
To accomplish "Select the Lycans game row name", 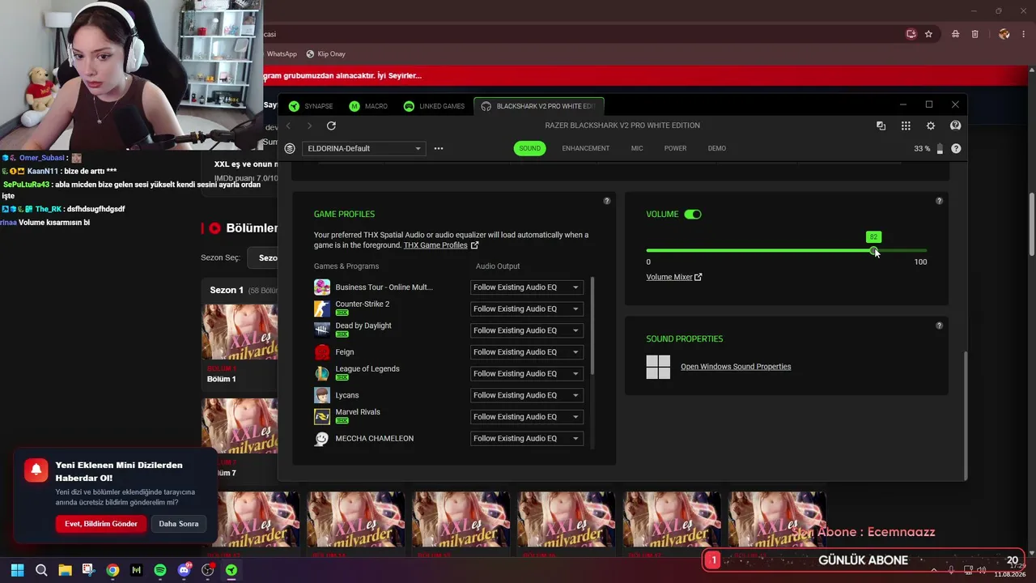I will click(347, 395).
